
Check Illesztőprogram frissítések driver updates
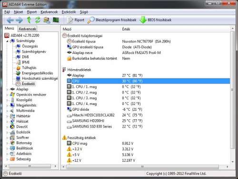tap(112, 20)
